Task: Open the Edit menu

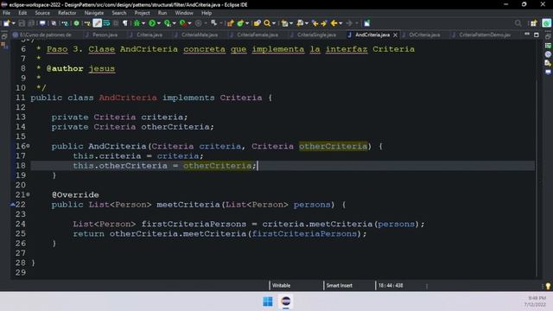Action: 22,13
